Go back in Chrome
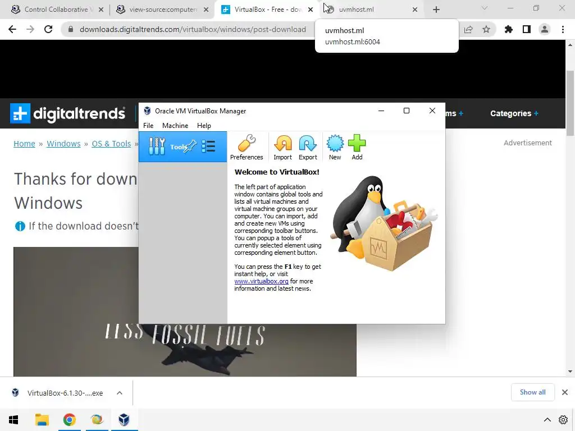The width and height of the screenshot is (575, 431). click(12, 29)
